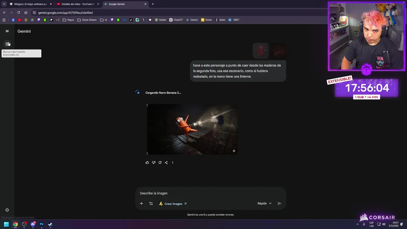Start a new conversation with the sidebar icon

pyautogui.click(x=8, y=44)
